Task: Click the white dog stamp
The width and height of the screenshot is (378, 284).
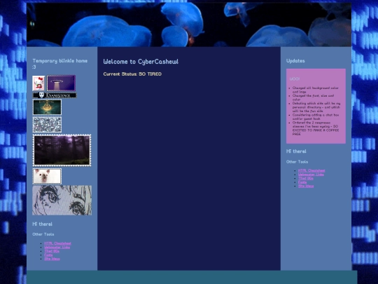Action: pos(47,176)
